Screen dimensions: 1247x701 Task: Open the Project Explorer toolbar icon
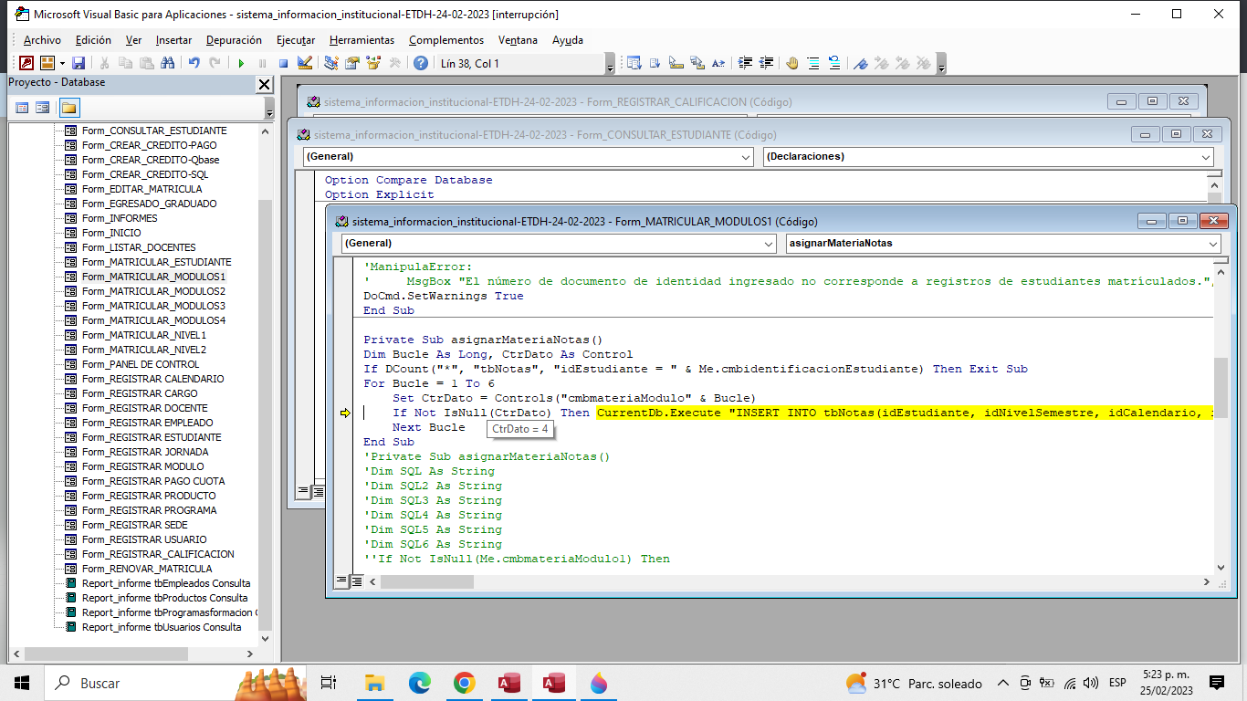click(330, 63)
